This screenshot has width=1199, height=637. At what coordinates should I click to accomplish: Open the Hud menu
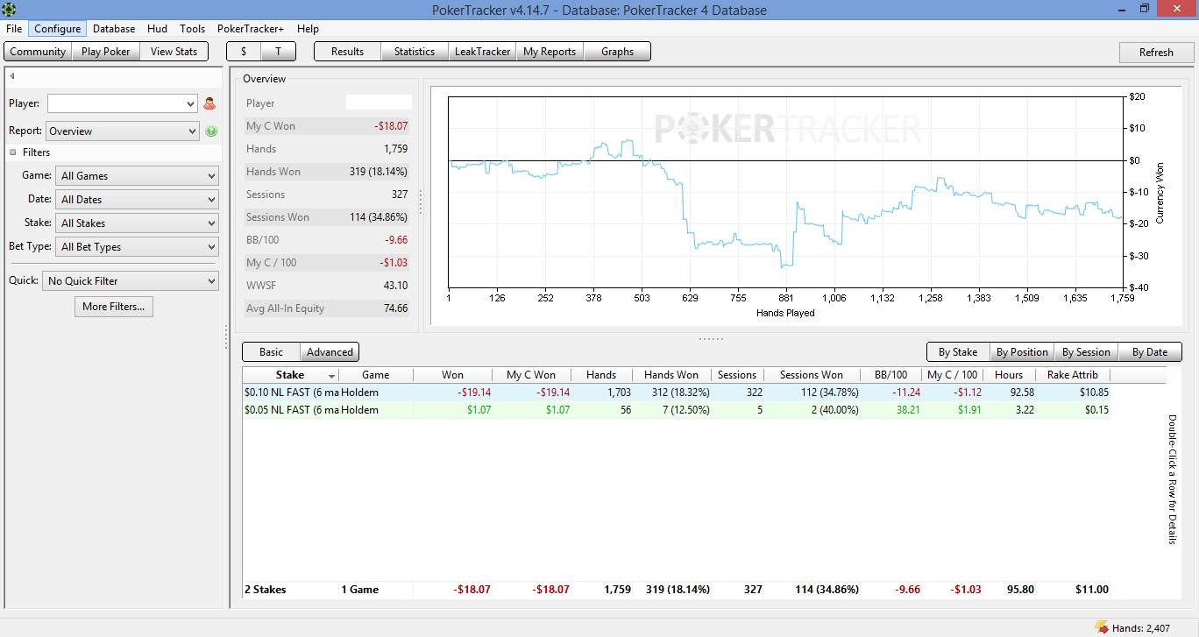click(158, 29)
